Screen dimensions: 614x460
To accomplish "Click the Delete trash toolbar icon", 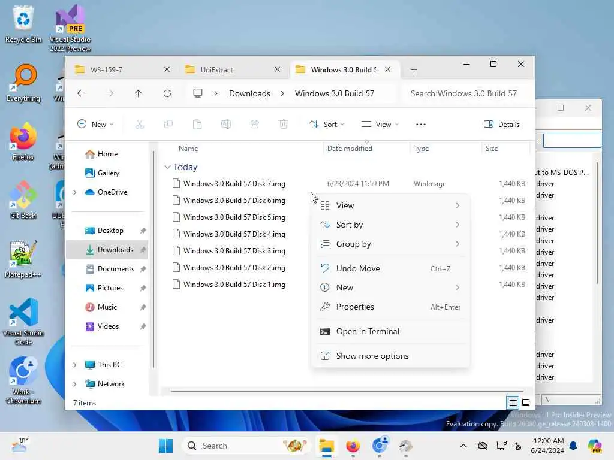I will 284,125.
